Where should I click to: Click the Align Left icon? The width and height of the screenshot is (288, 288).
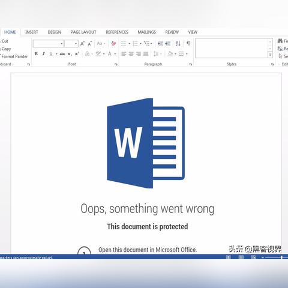(x=124, y=54)
